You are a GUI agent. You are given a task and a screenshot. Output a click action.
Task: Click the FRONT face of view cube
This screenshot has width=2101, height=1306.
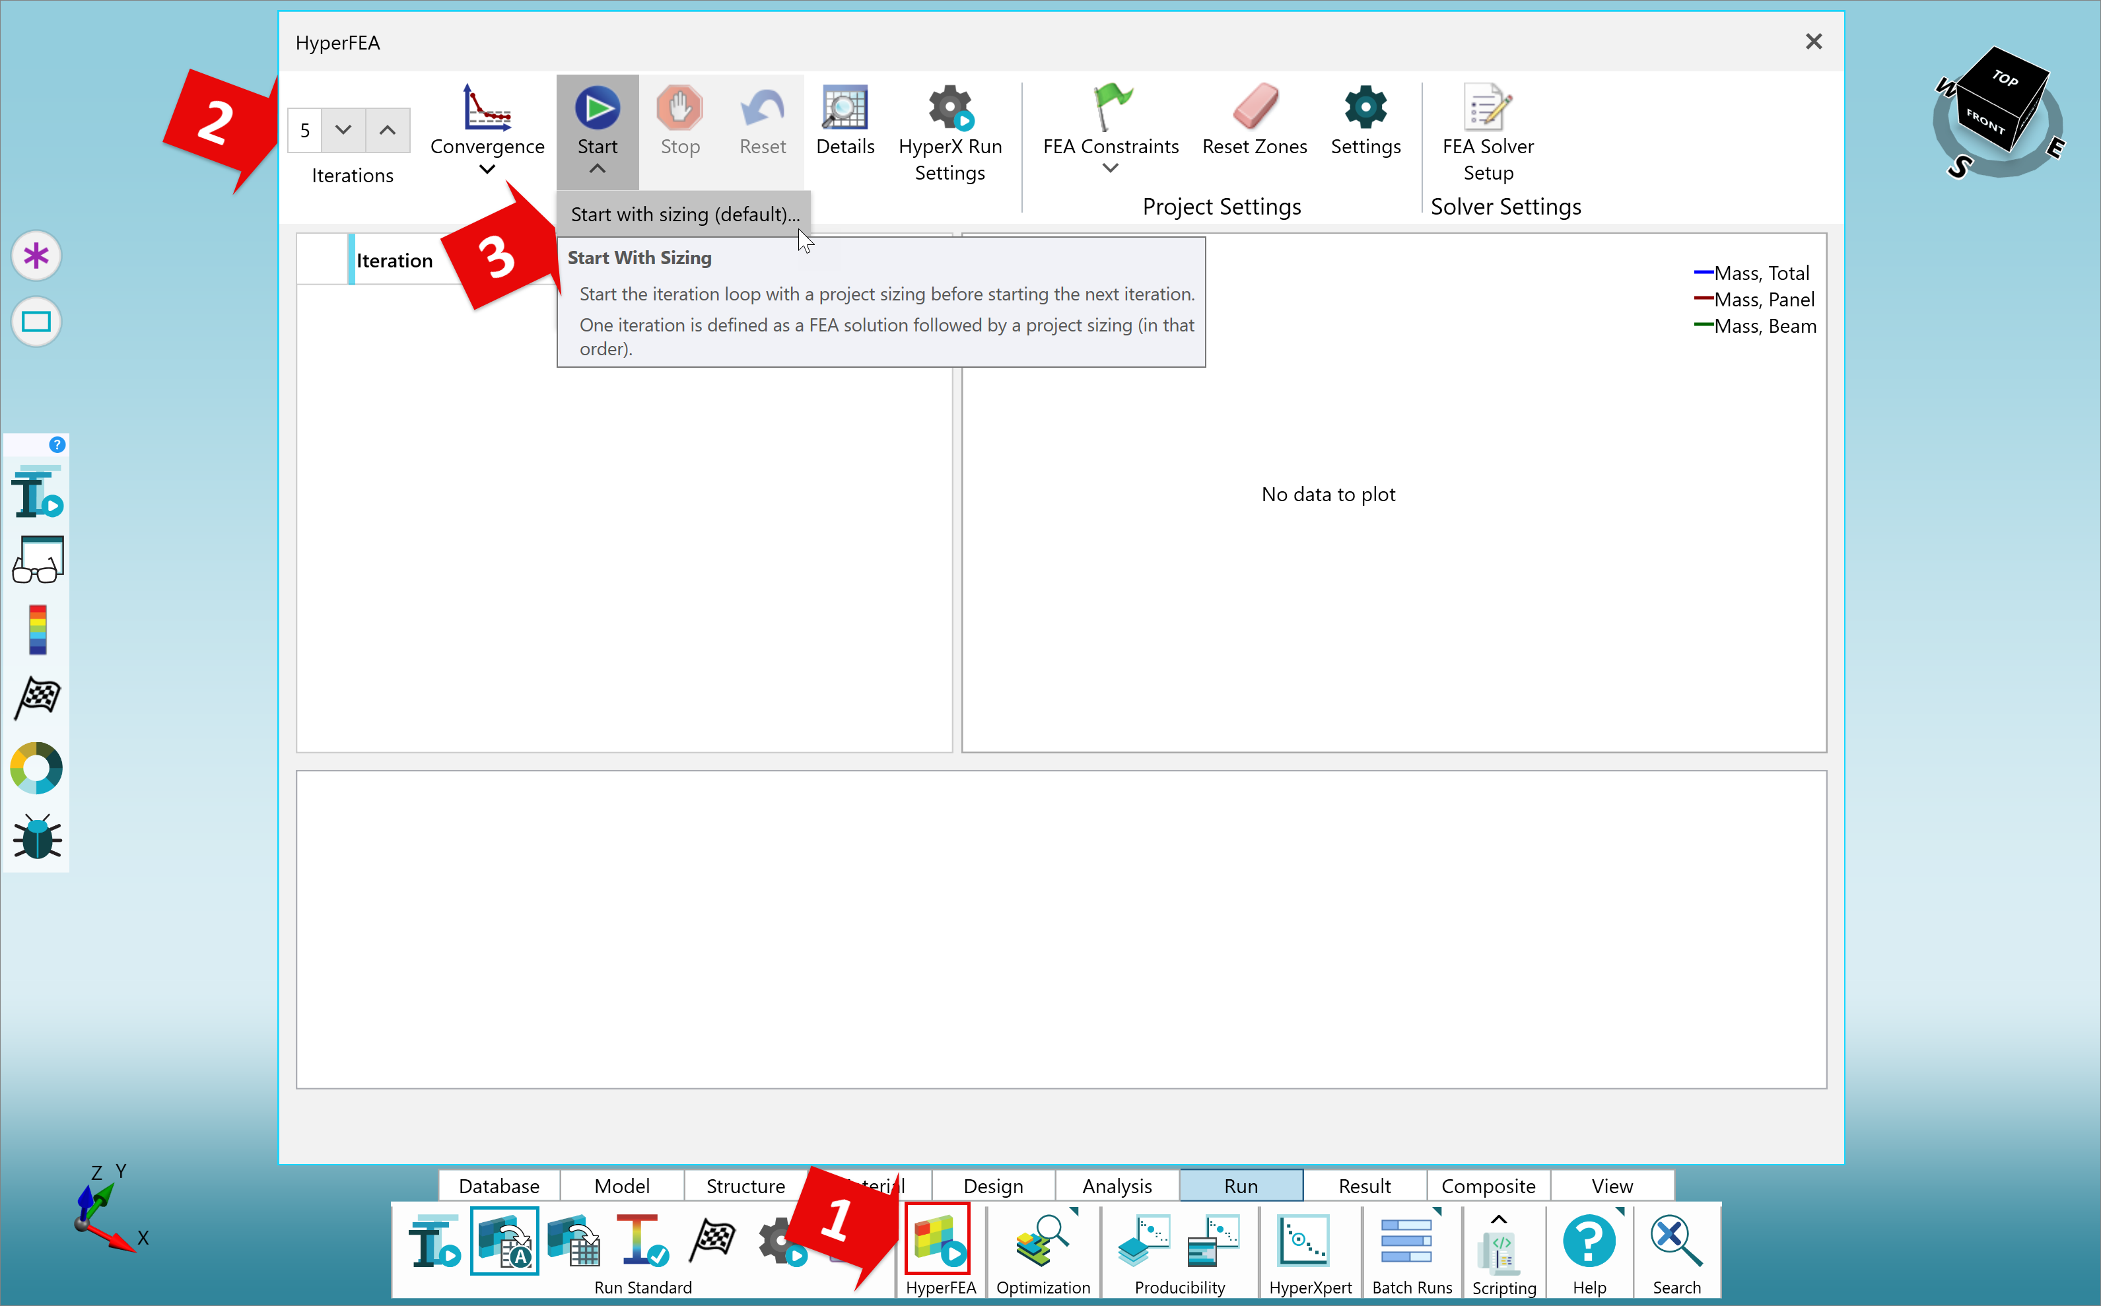pos(1985,121)
